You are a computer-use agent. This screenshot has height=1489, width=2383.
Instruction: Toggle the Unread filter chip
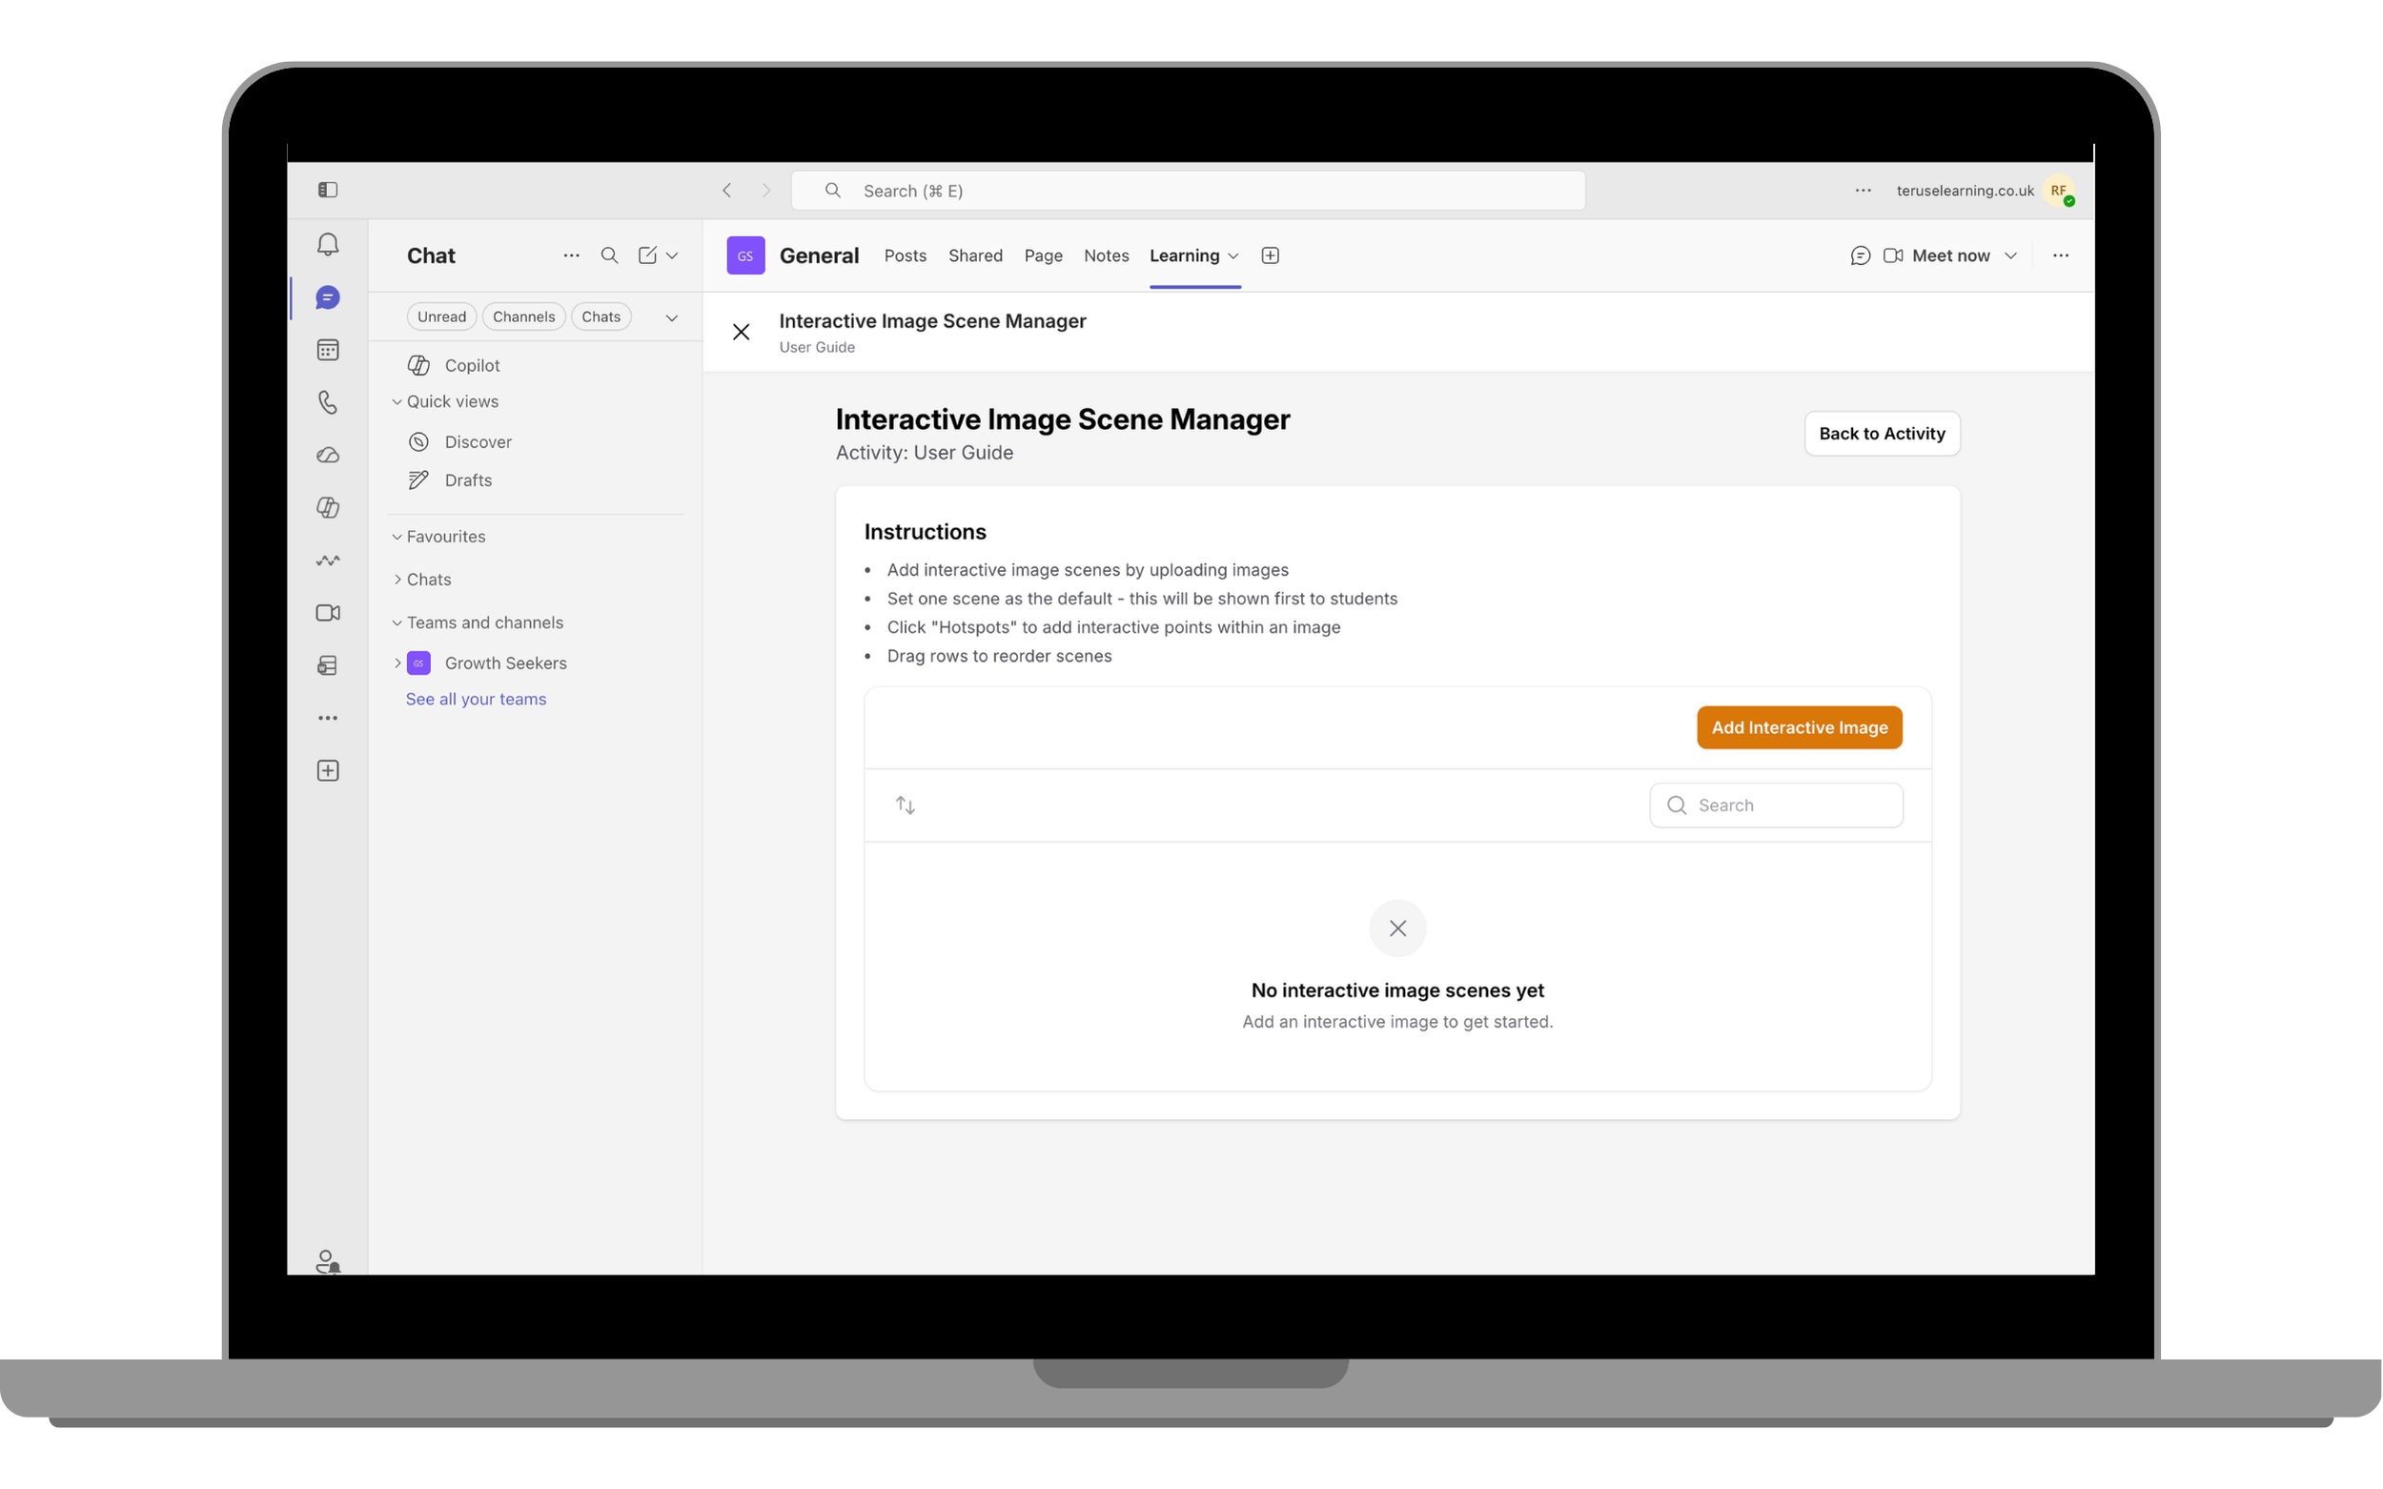pos(441,316)
